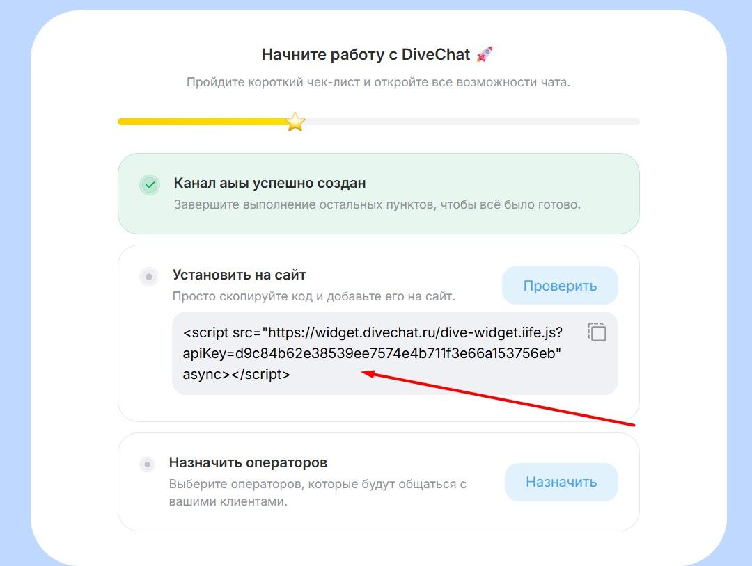Screen dimensions: 752x566
Task: Click the 'Пройдите короткий чек-лист' subtitle
Action: (378, 83)
